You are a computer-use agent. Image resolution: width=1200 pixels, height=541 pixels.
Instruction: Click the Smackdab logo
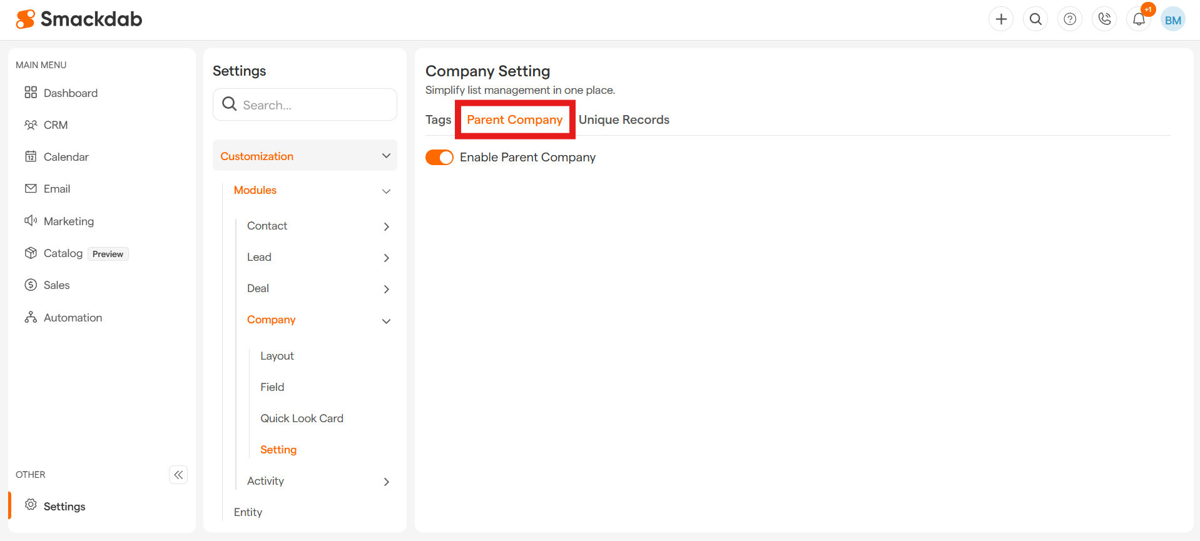coord(79,19)
